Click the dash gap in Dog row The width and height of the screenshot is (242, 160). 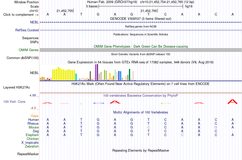point(233,131)
